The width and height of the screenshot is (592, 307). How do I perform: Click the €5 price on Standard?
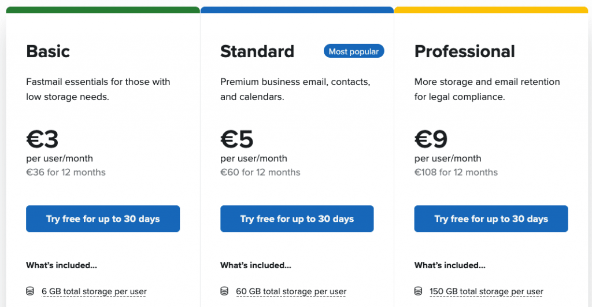click(237, 139)
